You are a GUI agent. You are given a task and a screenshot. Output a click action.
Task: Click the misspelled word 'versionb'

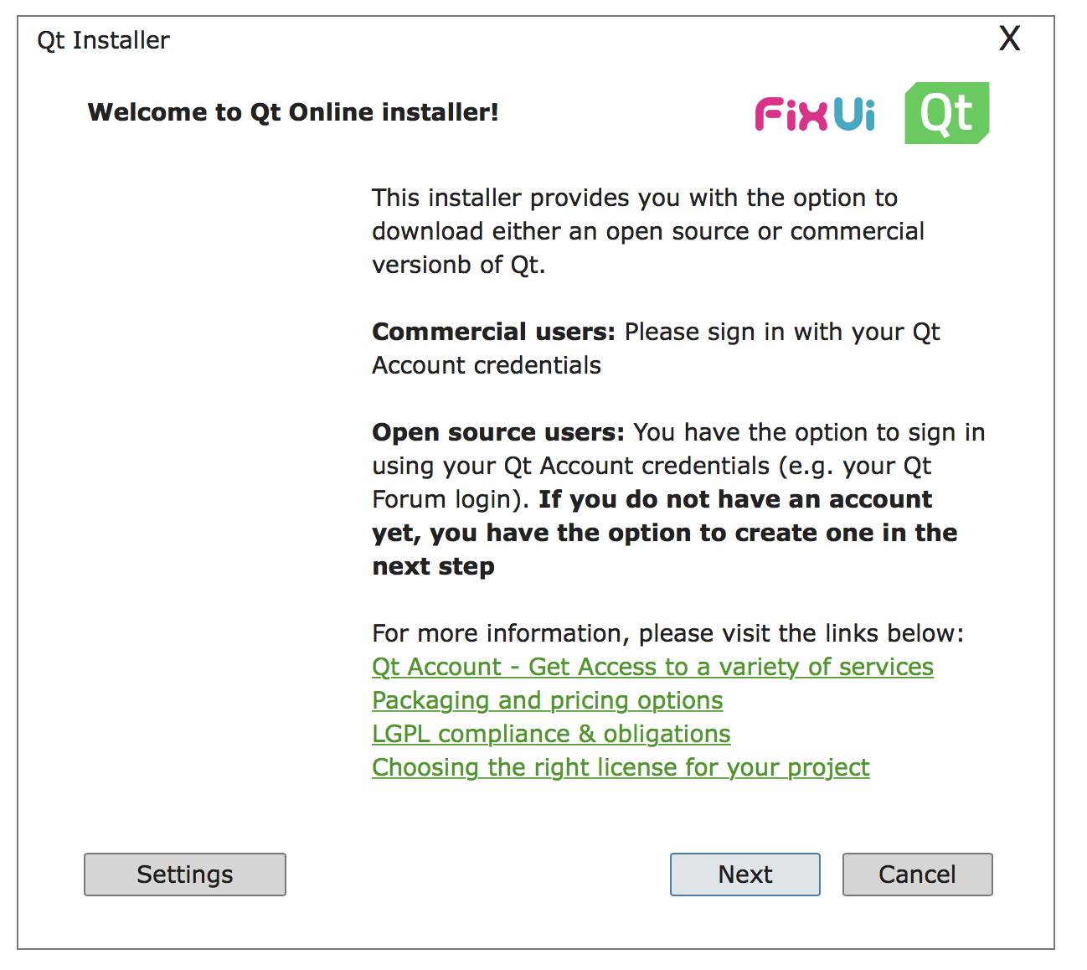click(x=421, y=265)
